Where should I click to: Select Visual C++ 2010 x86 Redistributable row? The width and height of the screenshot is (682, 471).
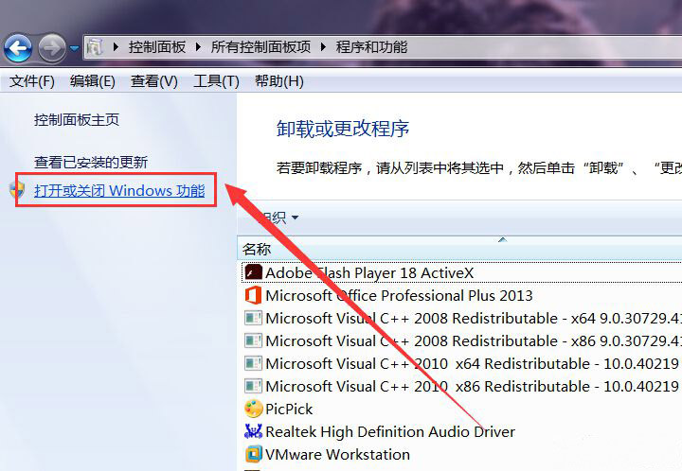461,386
